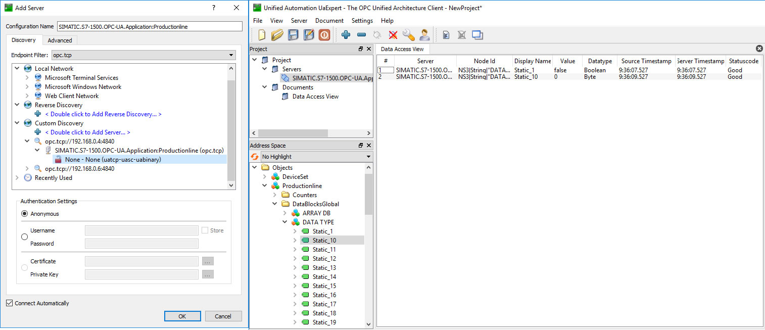765x330 pixels.
Task: Remove server using the blue minus icon
Action: click(361, 35)
